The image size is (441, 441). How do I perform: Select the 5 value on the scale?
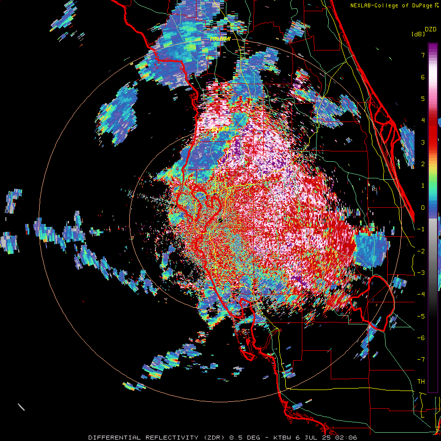(423, 98)
